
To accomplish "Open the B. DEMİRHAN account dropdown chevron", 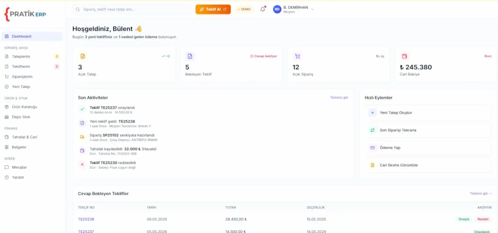I will tap(312, 9).
